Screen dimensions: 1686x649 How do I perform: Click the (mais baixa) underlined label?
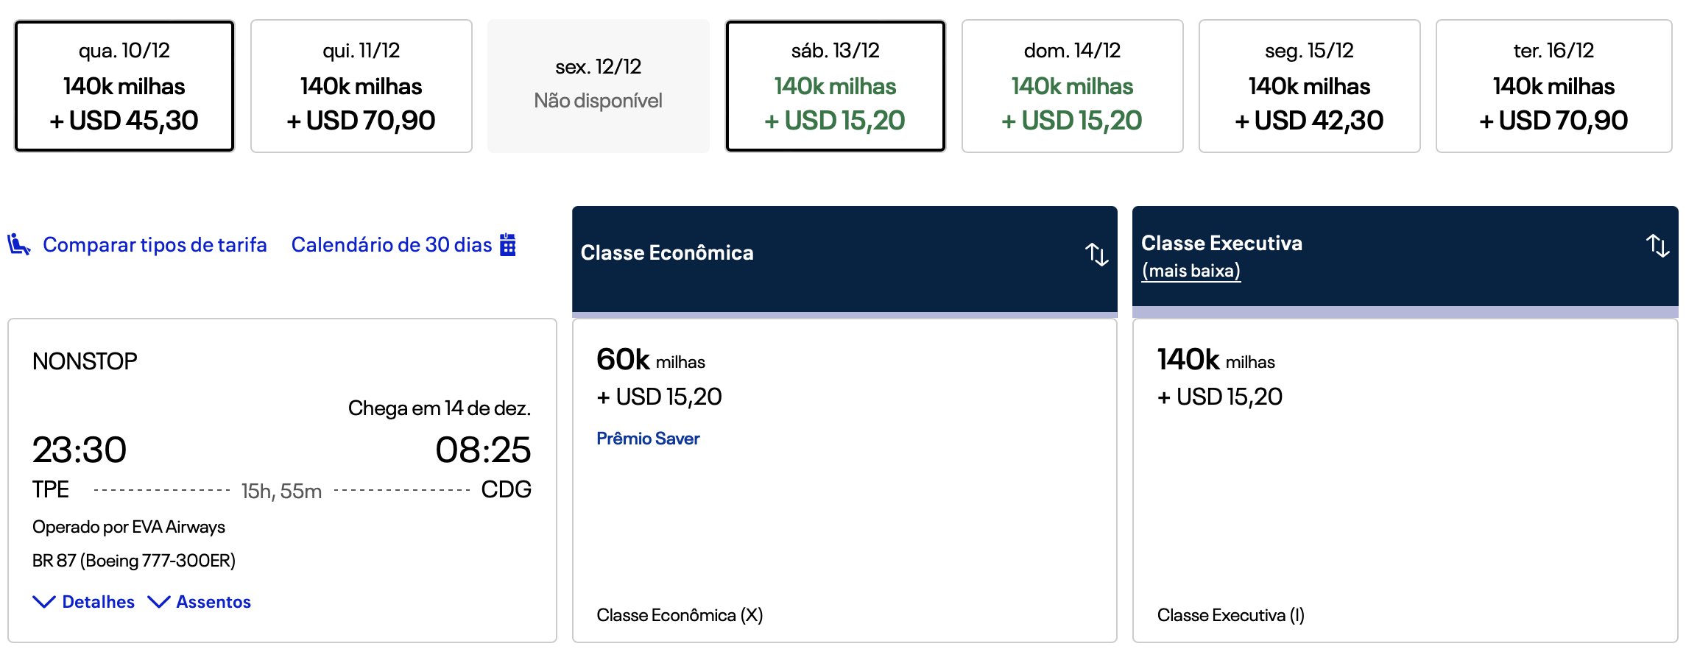(x=1191, y=271)
